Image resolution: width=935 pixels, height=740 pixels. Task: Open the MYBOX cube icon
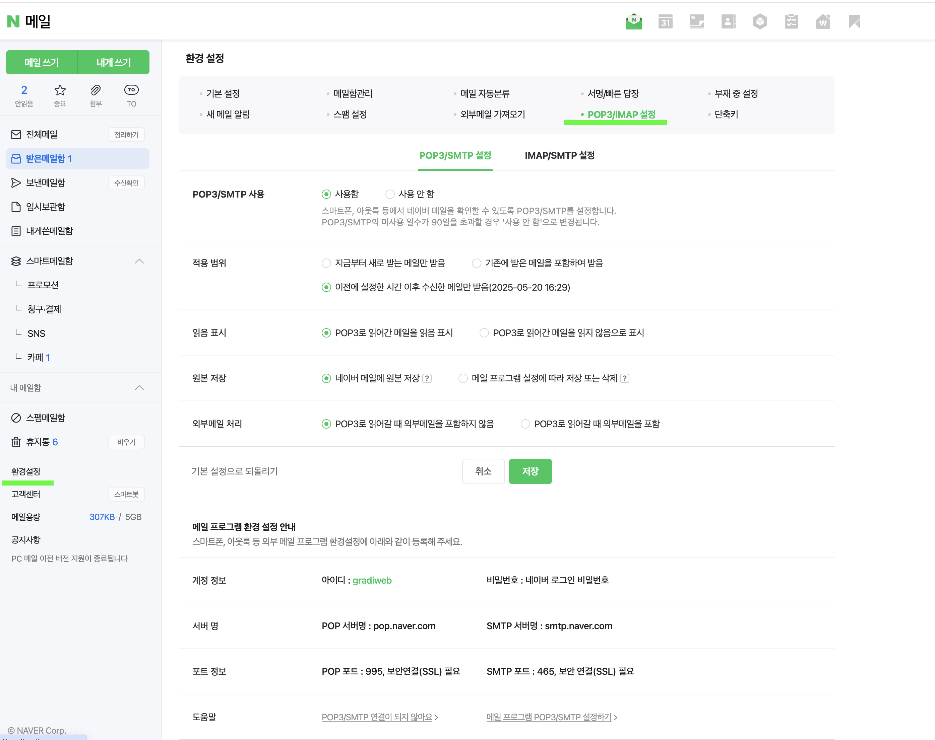tap(760, 22)
